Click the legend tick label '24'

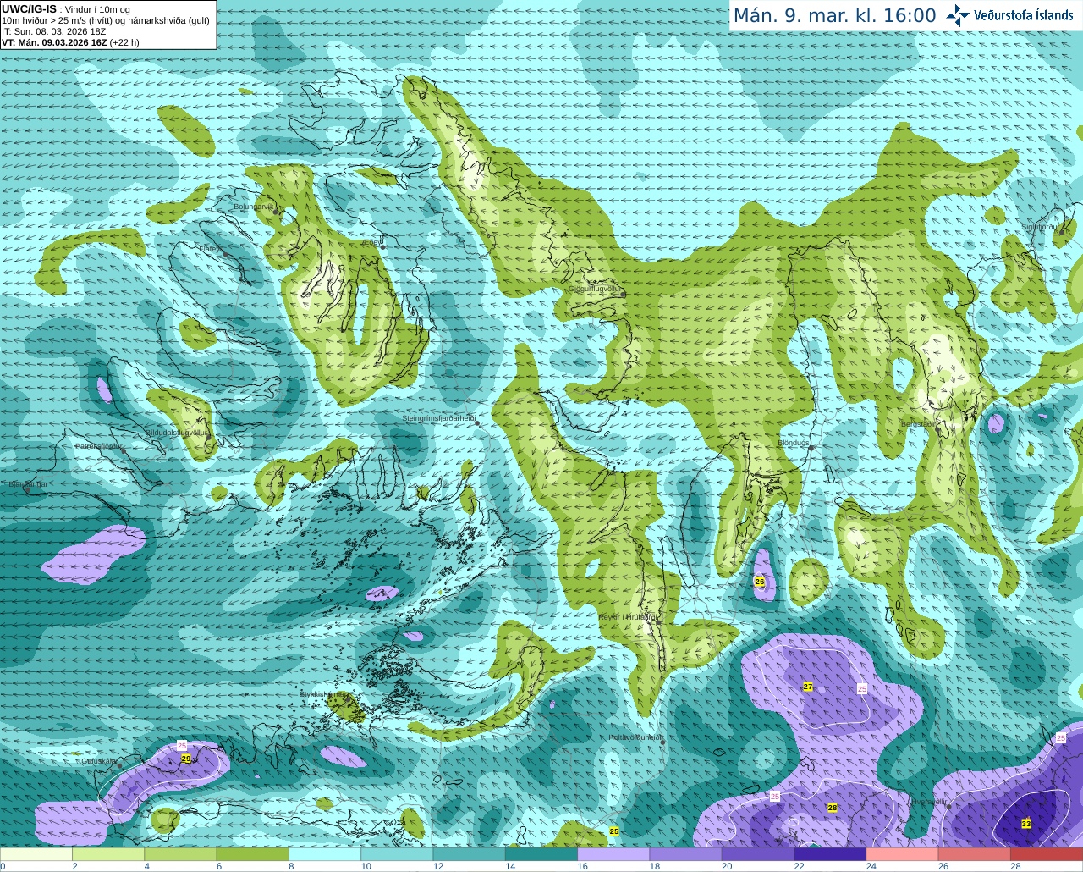coord(871,866)
